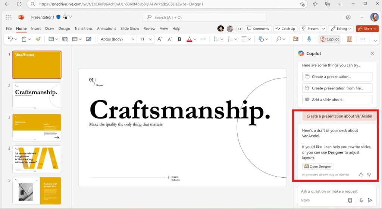Click the orange grid add-ins icon
The height and width of the screenshot is (209, 382).
[350, 39]
